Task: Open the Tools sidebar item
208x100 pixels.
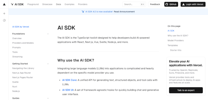Action: [15, 52]
